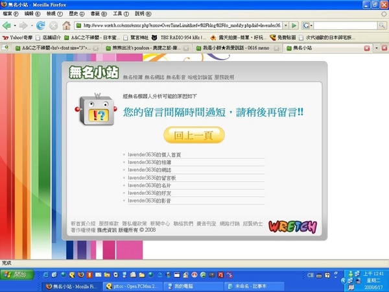The height and width of the screenshot is (292, 389).
Task: Open the 檢視 (V) menu
Action: 54,14
